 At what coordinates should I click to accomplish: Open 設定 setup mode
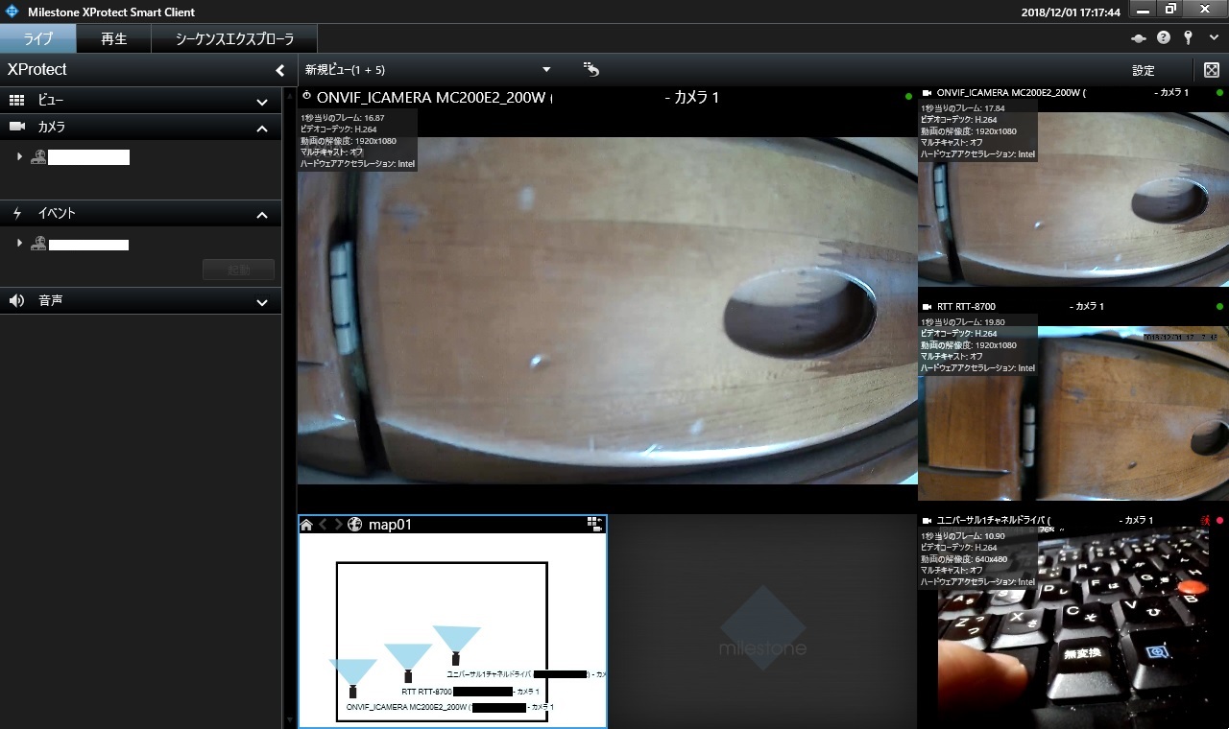pyautogui.click(x=1143, y=70)
